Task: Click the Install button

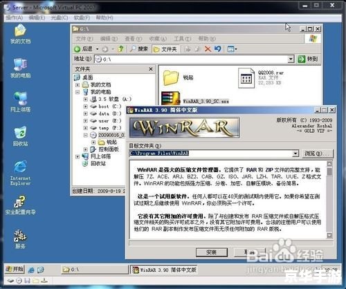Action: [x=212, y=252]
